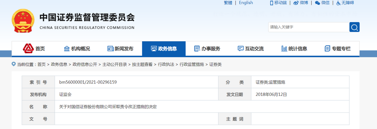Click the site title 中国证券监督管理委员会
Viewport: 377px width, 129px height.
[x=87, y=17]
